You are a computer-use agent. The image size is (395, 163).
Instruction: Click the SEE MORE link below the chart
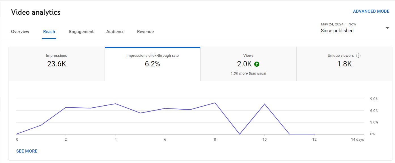(x=27, y=151)
